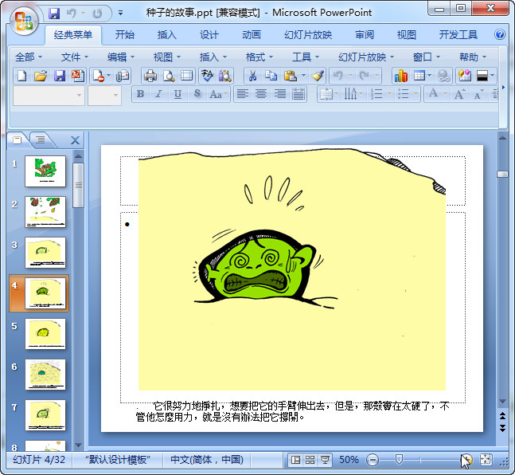Switch to Slide Sorter view
Viewport: 515px width, 475px height.
point(310,460)
